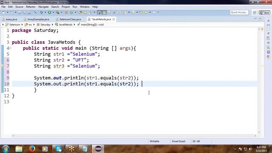Viewport: 272px width, 153px height.
Task: Open the Back navigation history dropdown
Action: [x=150, y=12]
